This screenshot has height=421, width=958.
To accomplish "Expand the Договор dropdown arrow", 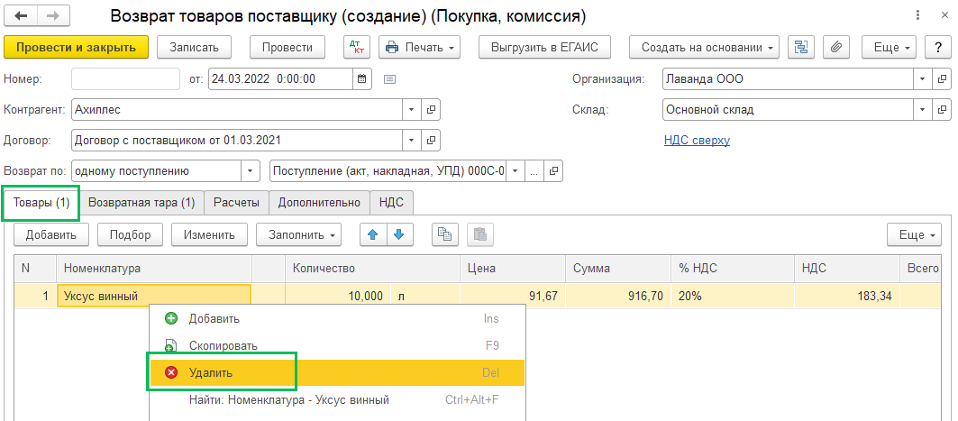I will click(411, 140).
